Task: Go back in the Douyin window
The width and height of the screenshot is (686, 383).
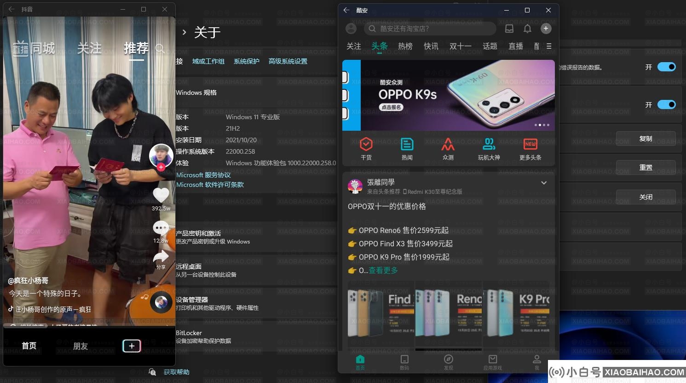Action: click(12, 9)
